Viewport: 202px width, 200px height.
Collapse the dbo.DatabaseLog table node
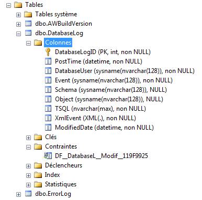click(18, 34)
